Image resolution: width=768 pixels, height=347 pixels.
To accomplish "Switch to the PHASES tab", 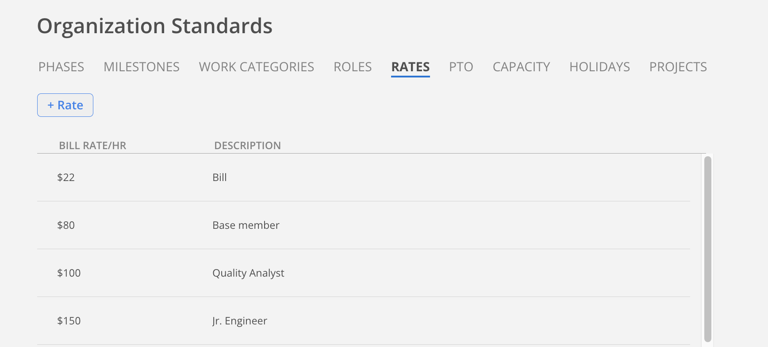I will tap(61, 67).
